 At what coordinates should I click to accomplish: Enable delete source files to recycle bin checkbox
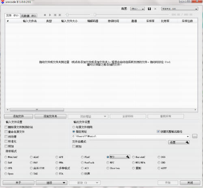(x=6, y=127)
